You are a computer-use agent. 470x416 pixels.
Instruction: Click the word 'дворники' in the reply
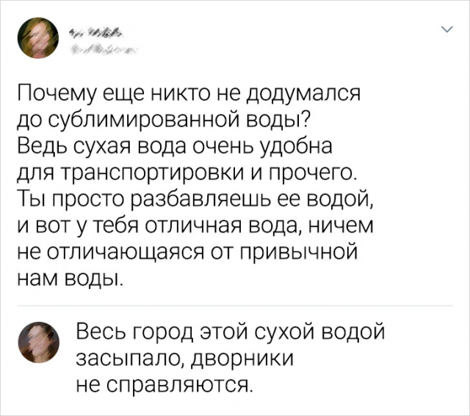(x=243, y=358)
